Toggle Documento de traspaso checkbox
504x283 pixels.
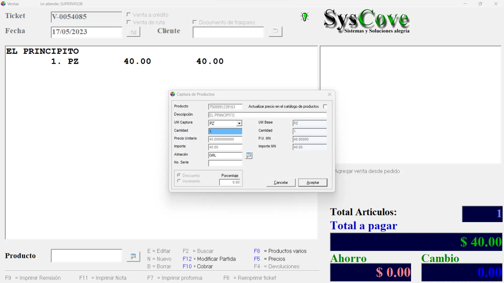pos(195,22)
